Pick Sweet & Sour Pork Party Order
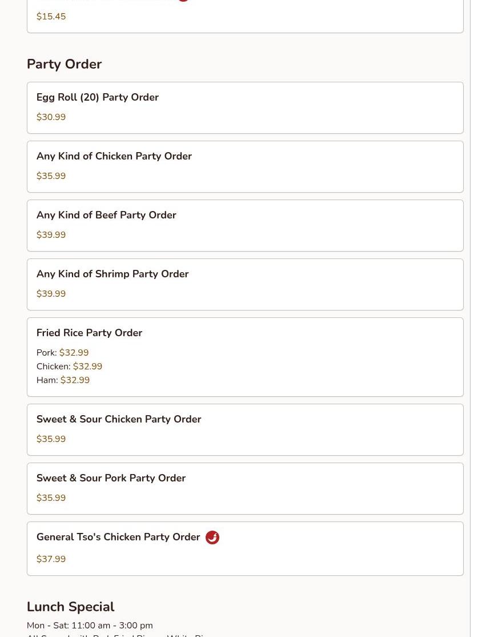The height and width of the screenshot is (637, 482). [x=111, y=479]
